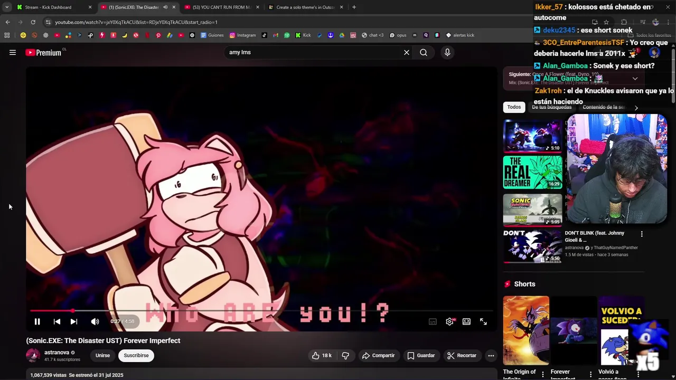Go to YouTube Premium home logo
Screen dimensions: 676x380
[43, 53]
